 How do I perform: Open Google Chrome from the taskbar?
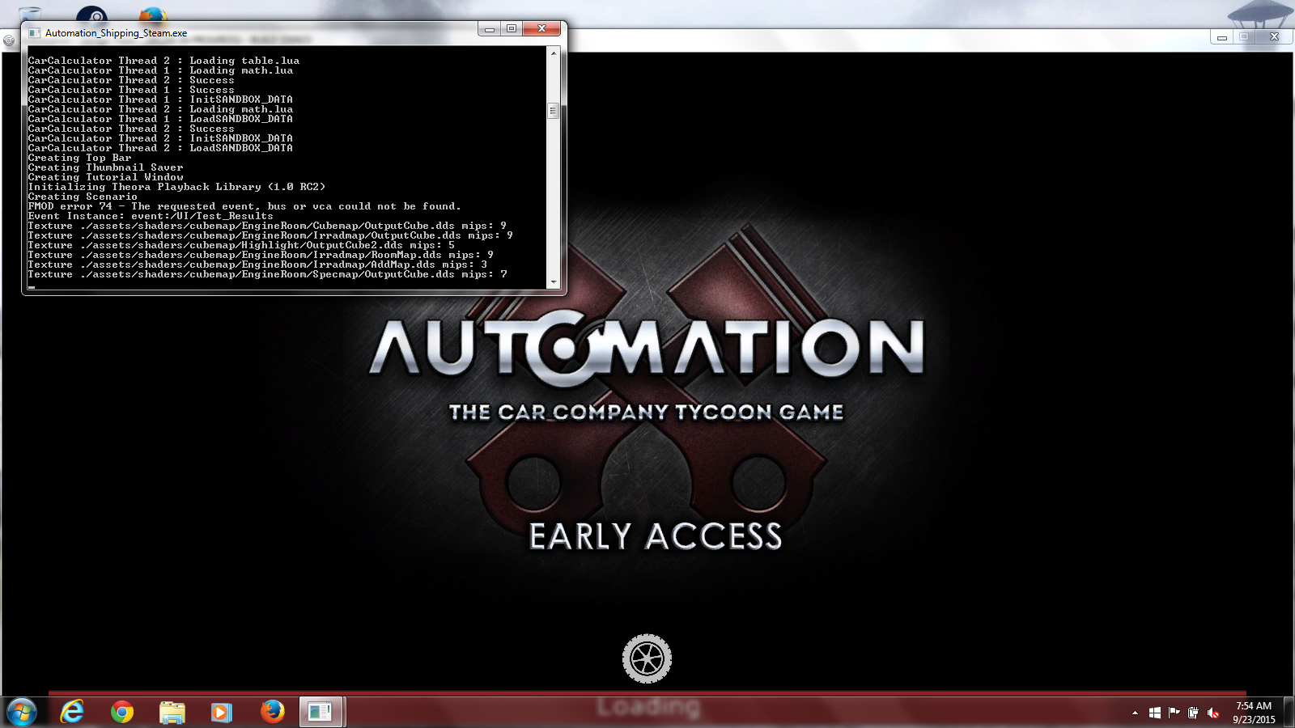(x=122, y=712)
